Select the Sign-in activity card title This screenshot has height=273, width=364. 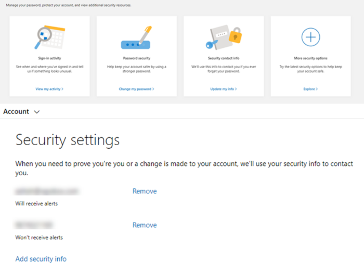click(50, 58)
